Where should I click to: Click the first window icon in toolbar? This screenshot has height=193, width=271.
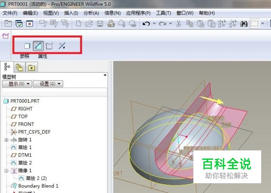click(x=8, y=23)
